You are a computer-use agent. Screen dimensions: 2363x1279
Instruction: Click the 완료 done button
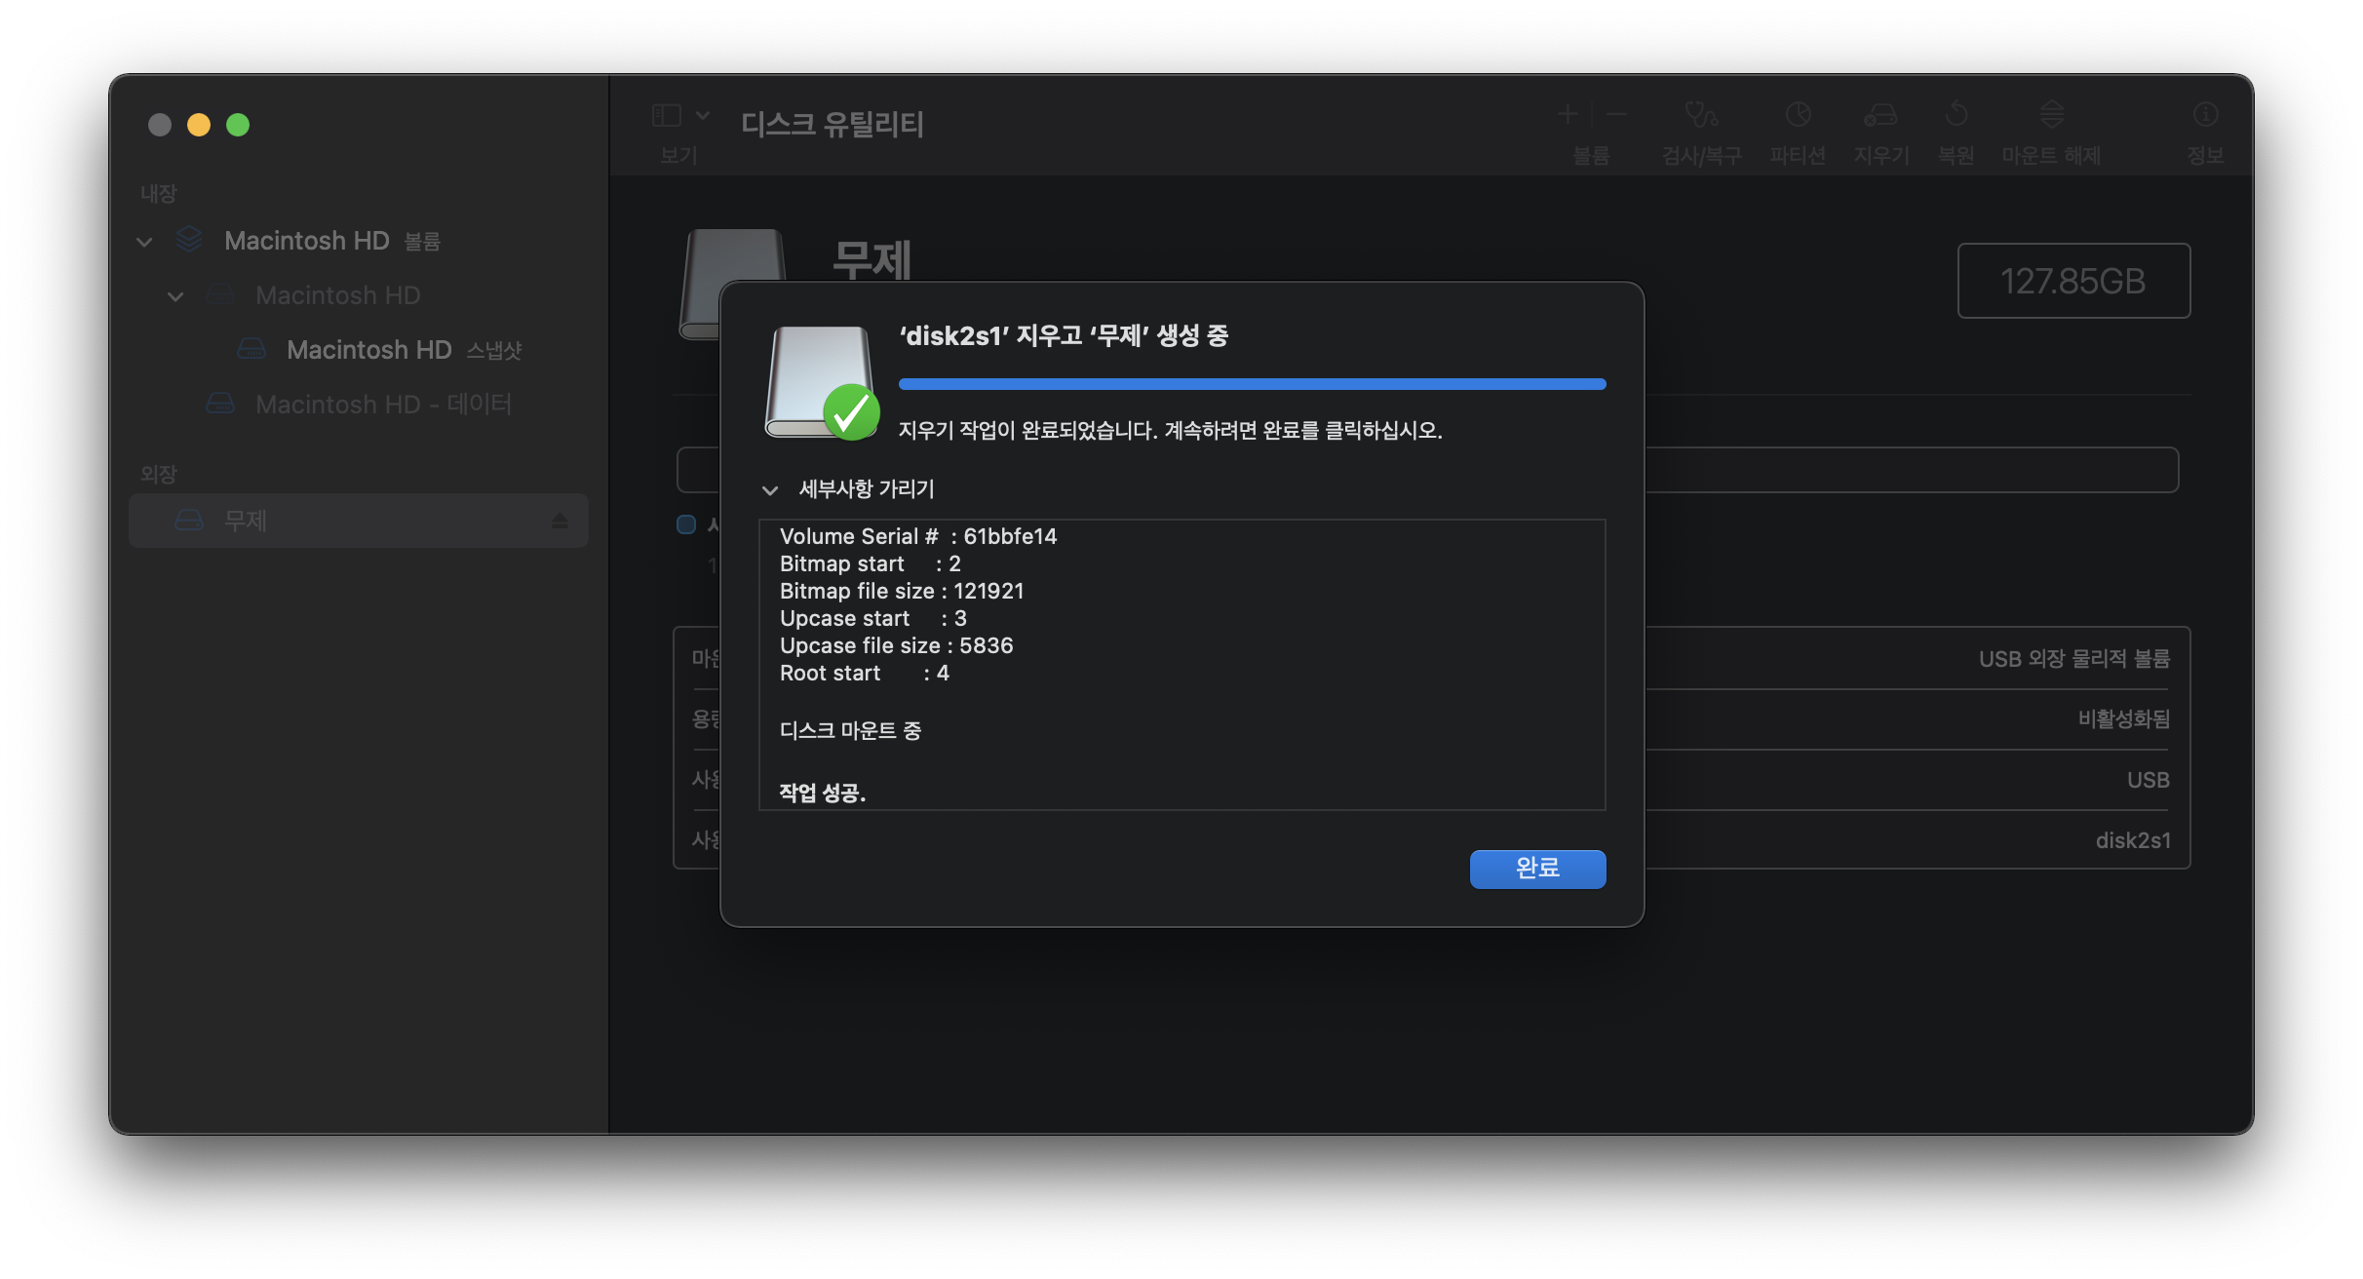pos(1537,869)
